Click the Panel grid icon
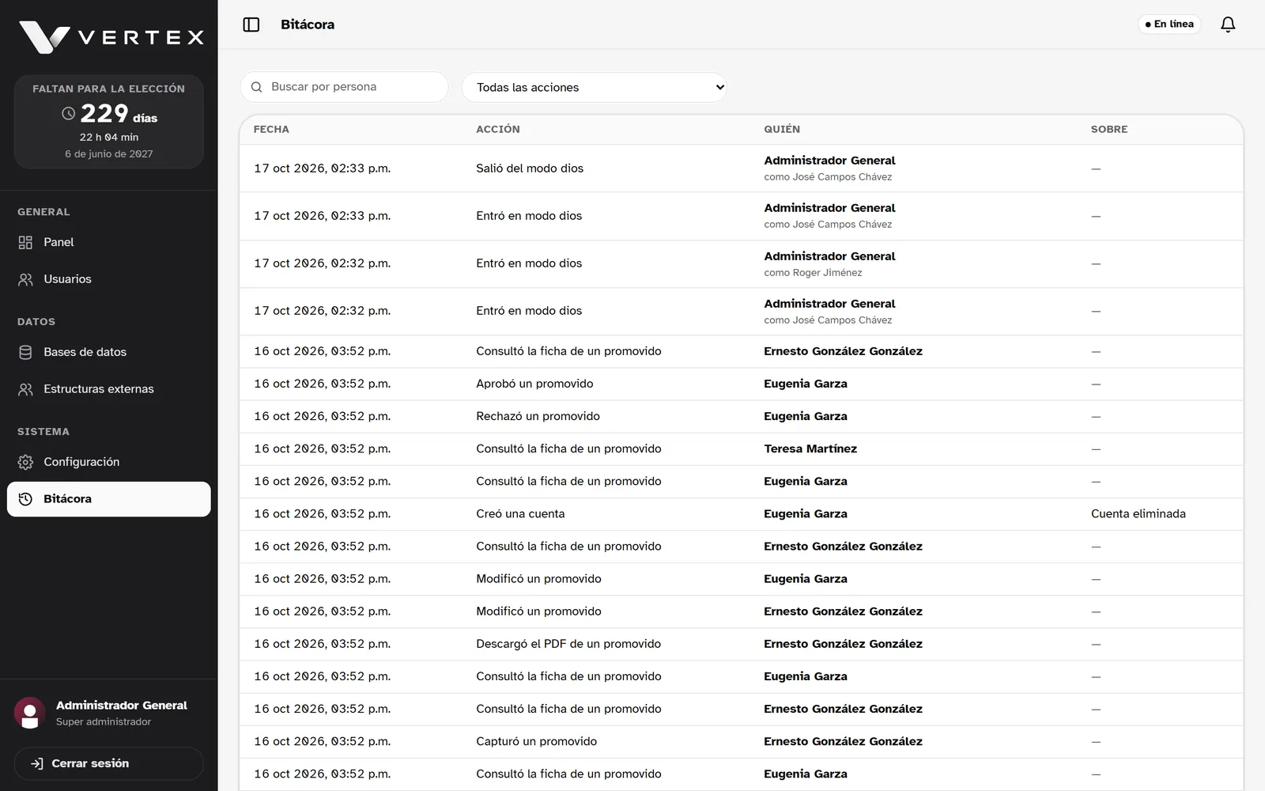 pyautogui.click(x=25, y=242)
